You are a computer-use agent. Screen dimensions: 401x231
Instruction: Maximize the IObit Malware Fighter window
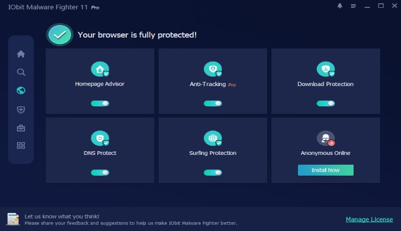point(381,6)
